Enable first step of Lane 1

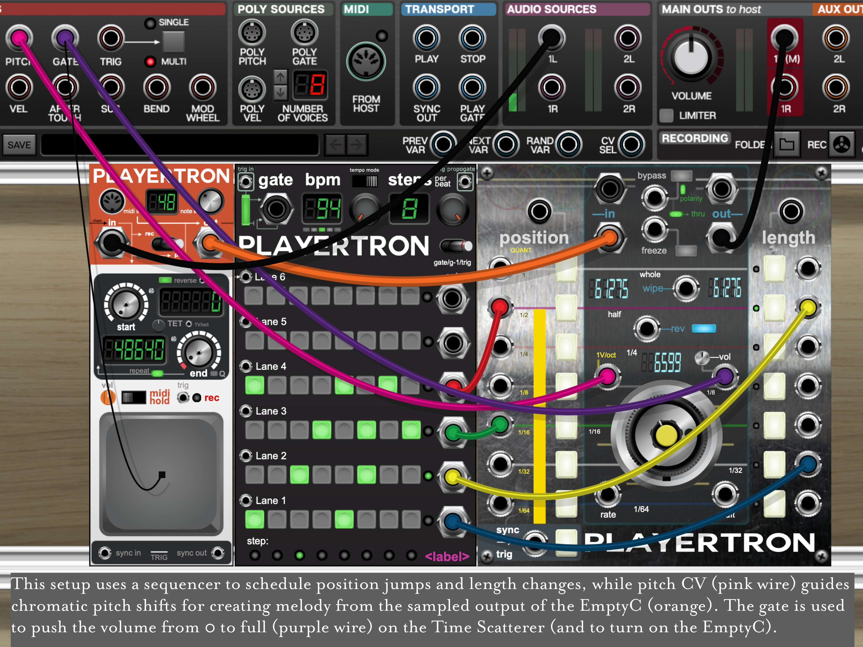click(x=254, y=519)
